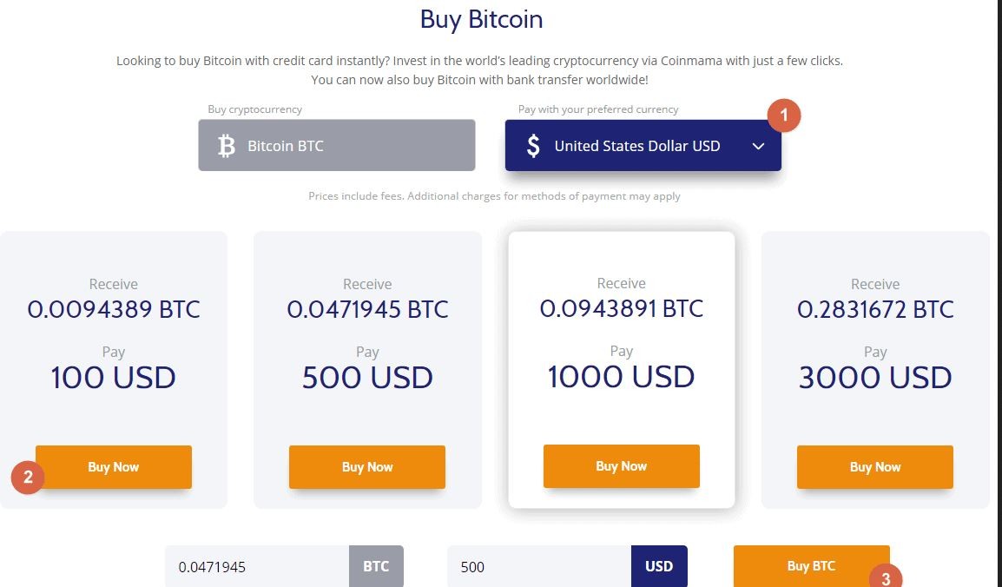Select the 0.2831672 BTC package card

(x=875, y=370)
